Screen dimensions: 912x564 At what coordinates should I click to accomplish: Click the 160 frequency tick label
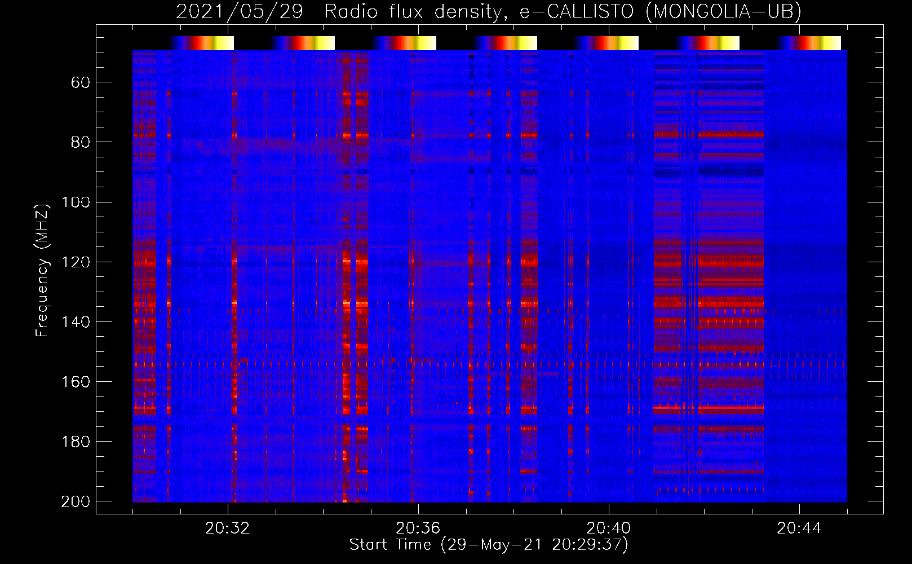click(76, 381)
